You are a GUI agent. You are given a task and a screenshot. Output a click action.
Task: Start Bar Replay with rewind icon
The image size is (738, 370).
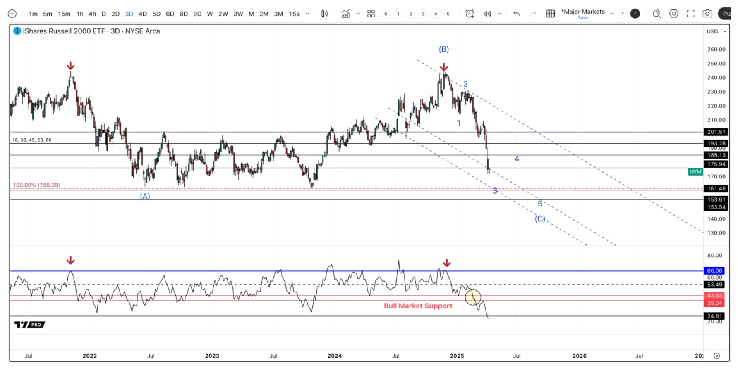click(x=487, y=14)
